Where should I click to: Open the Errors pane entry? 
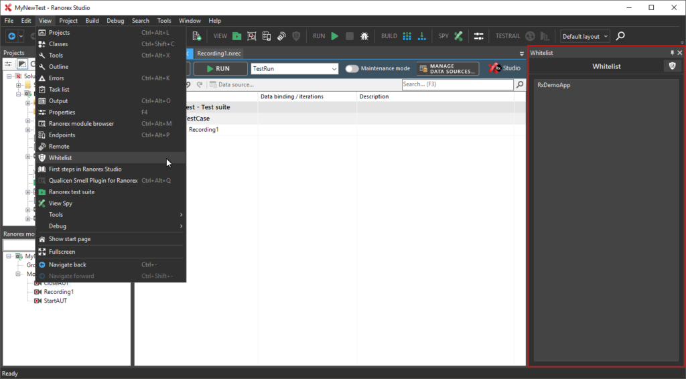tap(111, 78)
